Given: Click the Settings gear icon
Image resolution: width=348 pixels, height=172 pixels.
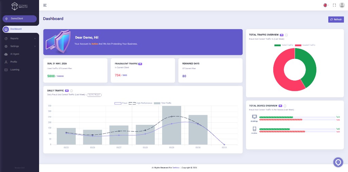Looking at the screenshot, I should click(6, 46).
